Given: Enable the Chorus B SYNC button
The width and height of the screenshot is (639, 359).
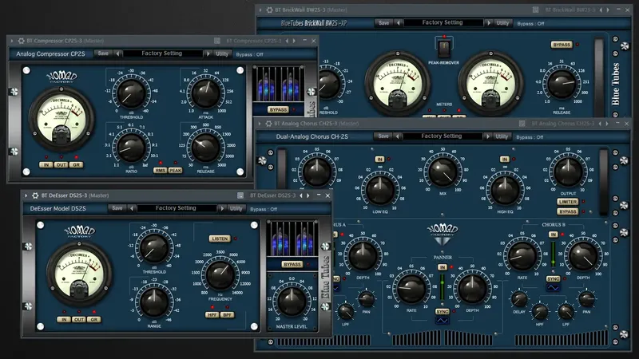Looking at the screenshot, I should 553,278.
